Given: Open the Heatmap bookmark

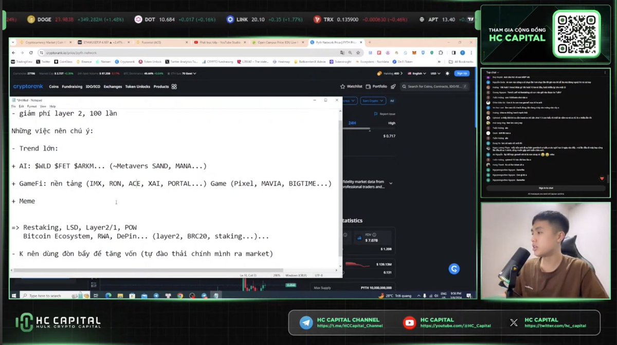Looking at the screenshot, I should click(282, 61).
